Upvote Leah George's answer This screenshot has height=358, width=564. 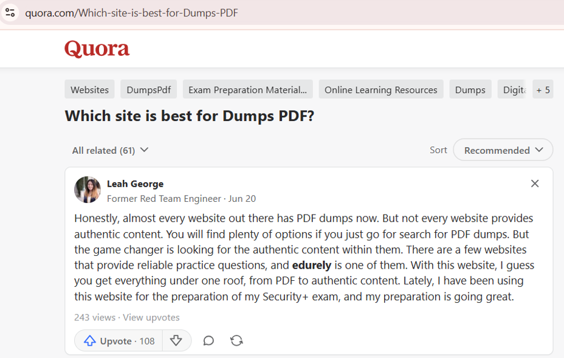click(119, 341)
